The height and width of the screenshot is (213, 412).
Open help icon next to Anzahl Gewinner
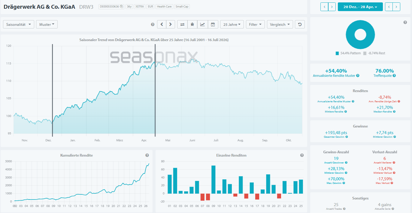[x=346, y=163]
